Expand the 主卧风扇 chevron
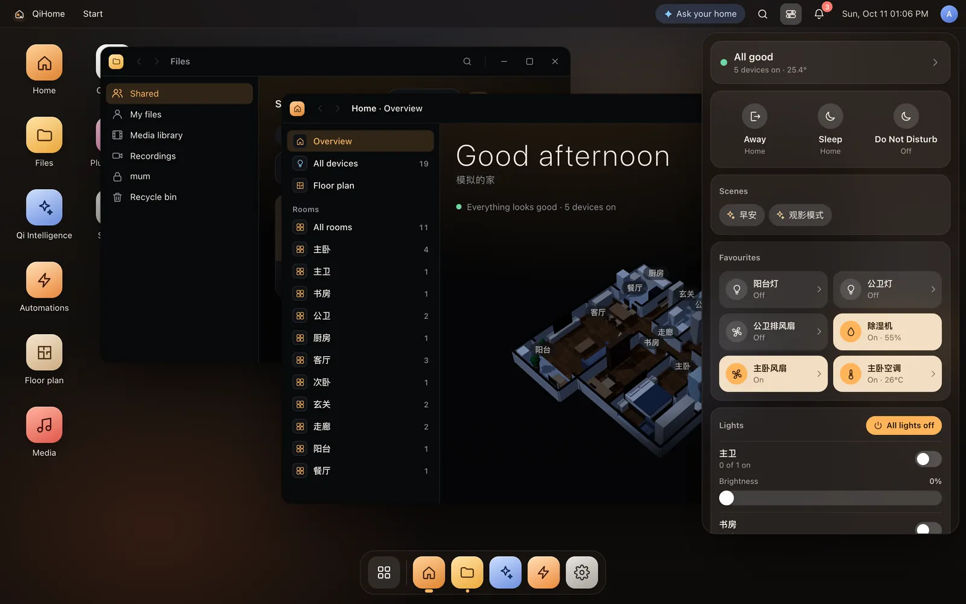The width and height of the screenshot is (966, 604). (819, 374)
